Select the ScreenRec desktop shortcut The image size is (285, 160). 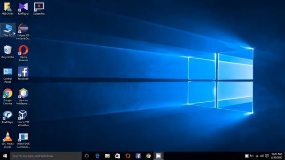39,8
